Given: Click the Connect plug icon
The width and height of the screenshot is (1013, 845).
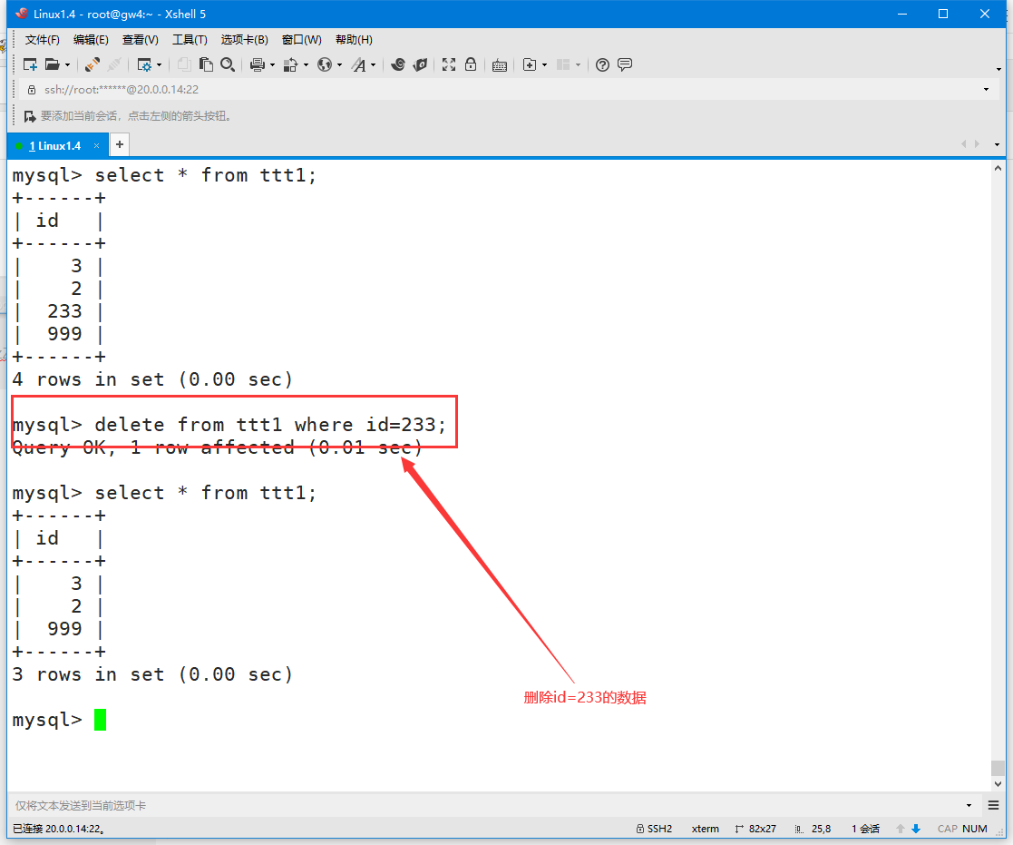Looking at the screenshot, I should (92, 64).
